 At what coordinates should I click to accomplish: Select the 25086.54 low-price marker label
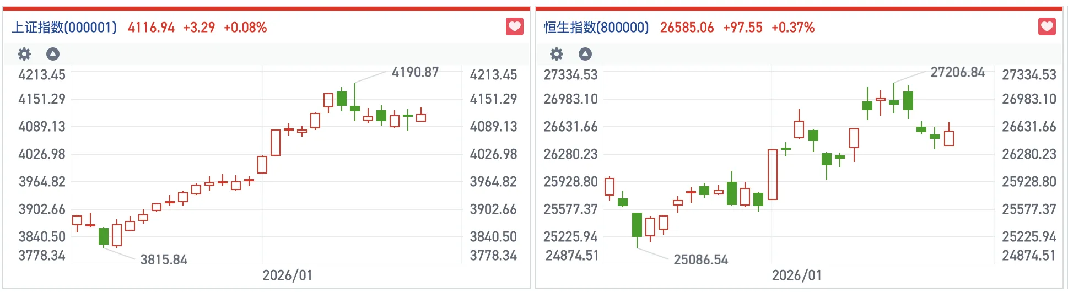coord(700,259)
